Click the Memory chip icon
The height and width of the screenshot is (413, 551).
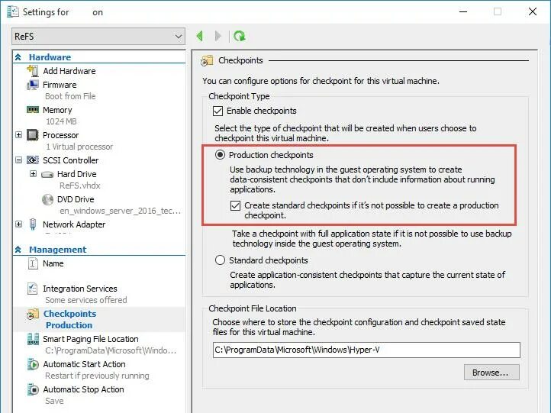[33, 110]
